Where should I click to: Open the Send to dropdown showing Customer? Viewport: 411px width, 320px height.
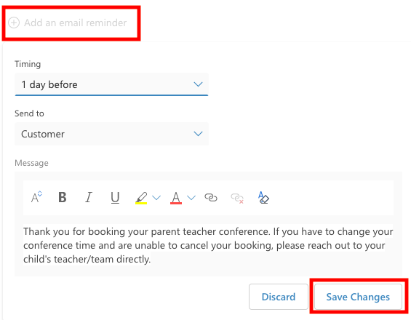coord(111,134)
